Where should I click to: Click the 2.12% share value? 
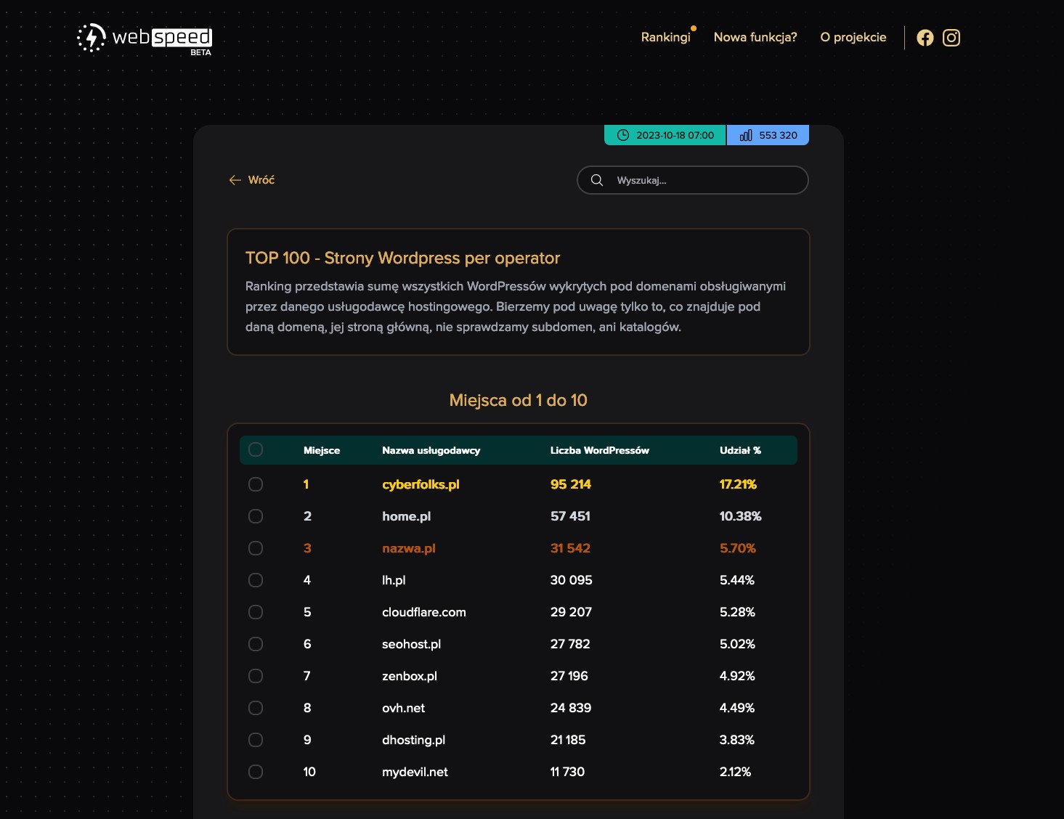[735, 772]
